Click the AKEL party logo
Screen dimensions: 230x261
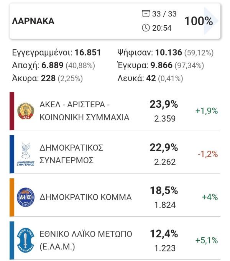point(26,111)
